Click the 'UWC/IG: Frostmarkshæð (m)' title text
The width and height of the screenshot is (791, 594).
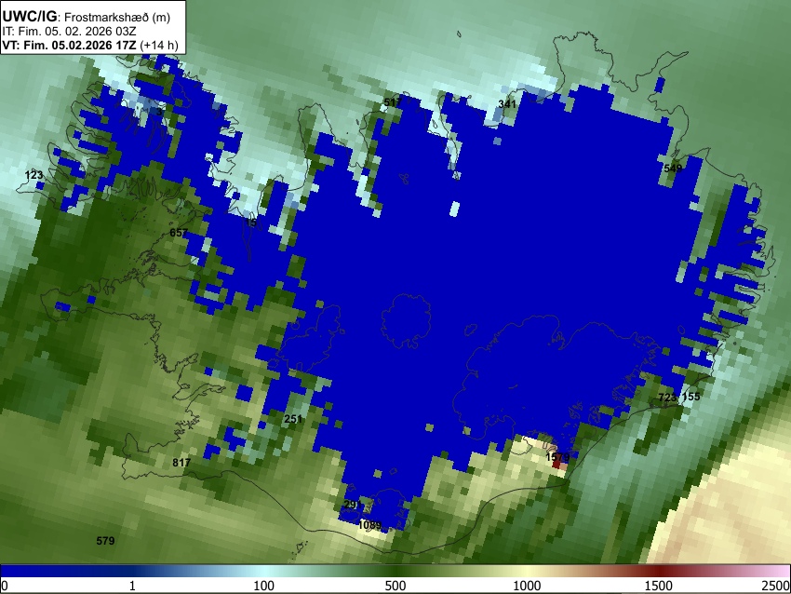tap(87, 17)
